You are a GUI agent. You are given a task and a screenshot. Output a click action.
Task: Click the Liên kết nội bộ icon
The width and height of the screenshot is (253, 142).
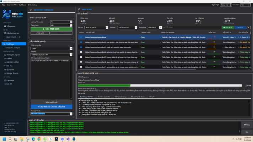[x=5, y=62]
